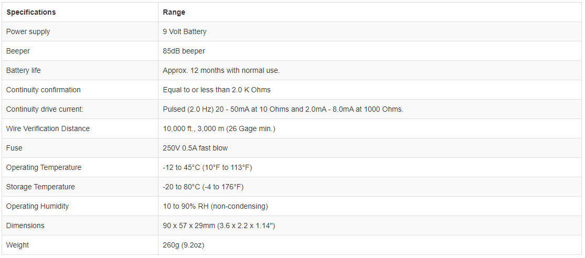
Task: Select the Operating Humidity label
Action: pos(37,206)
